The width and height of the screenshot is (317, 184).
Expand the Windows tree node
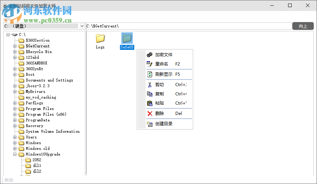coord(15,143)
